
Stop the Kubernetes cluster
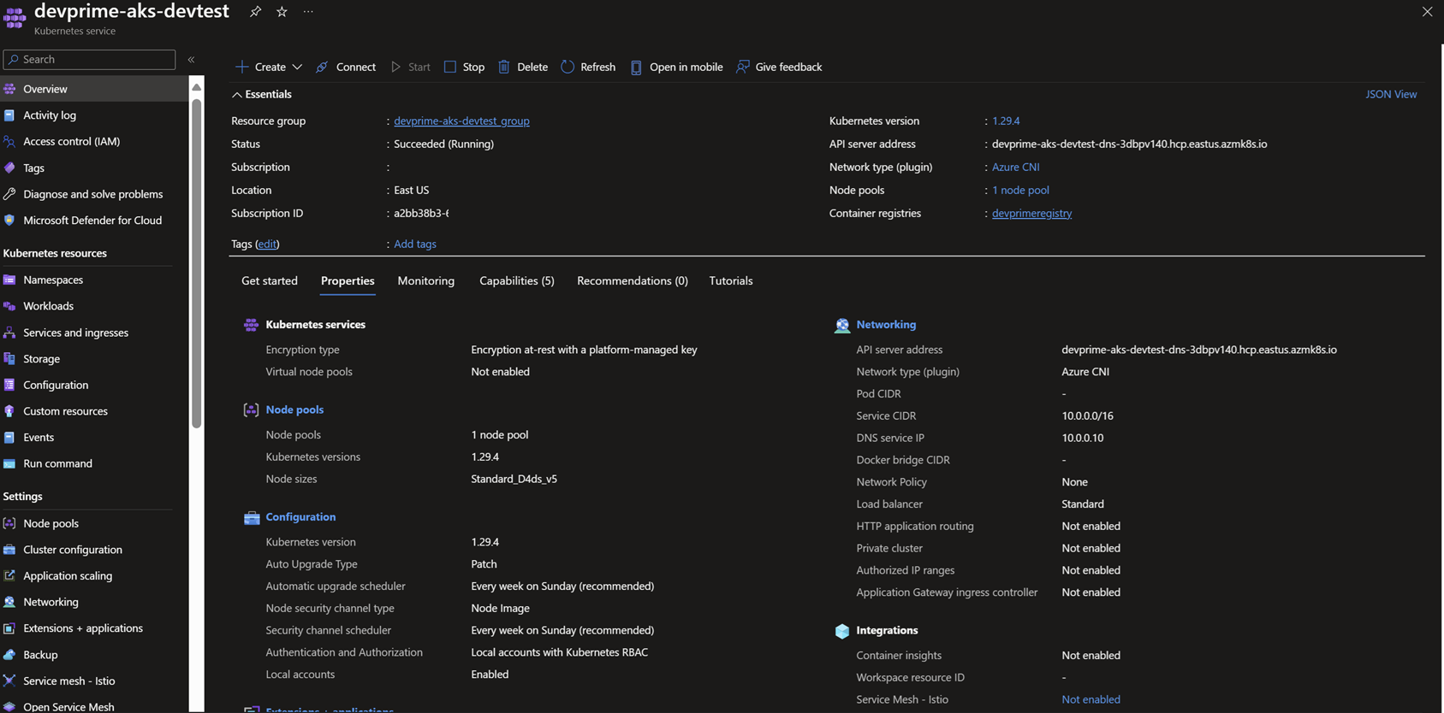click(464, 67)
